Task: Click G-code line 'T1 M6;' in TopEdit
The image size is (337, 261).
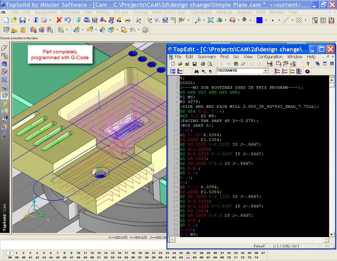Action: click(187, 97)
